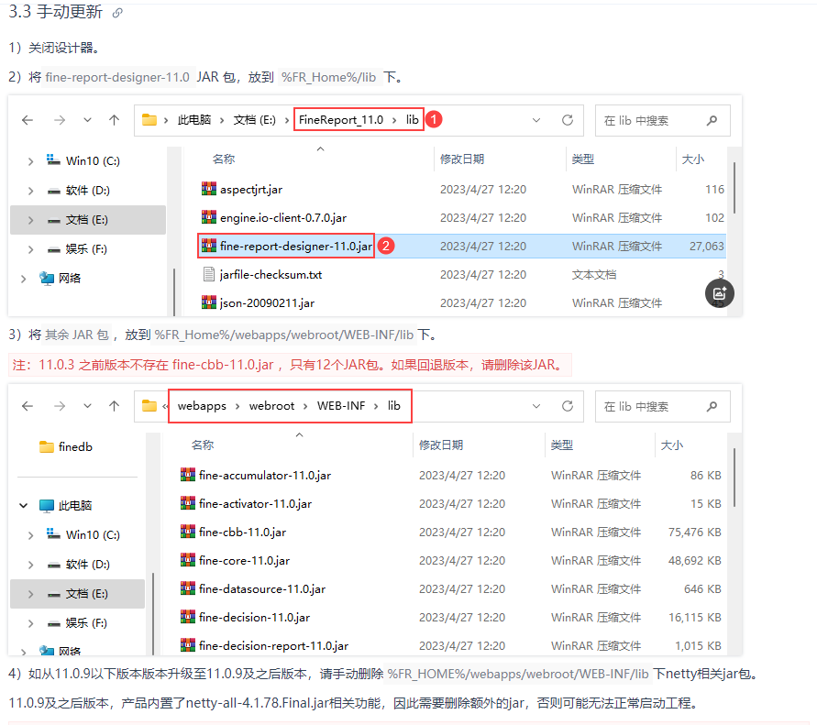Image resolution: width=817 pixels, height=725 pixels.
Task: Click the 此电脑 breadcrumb in the FineReport_11.0 address bar
Action: [x=194, y=120]
